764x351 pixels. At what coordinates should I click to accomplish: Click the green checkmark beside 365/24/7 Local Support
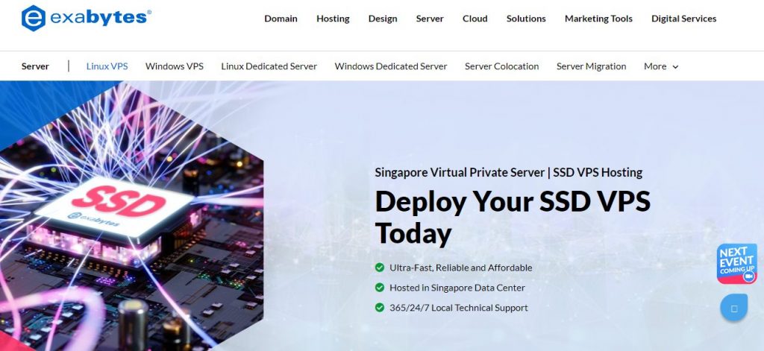[x=380, y=308]
